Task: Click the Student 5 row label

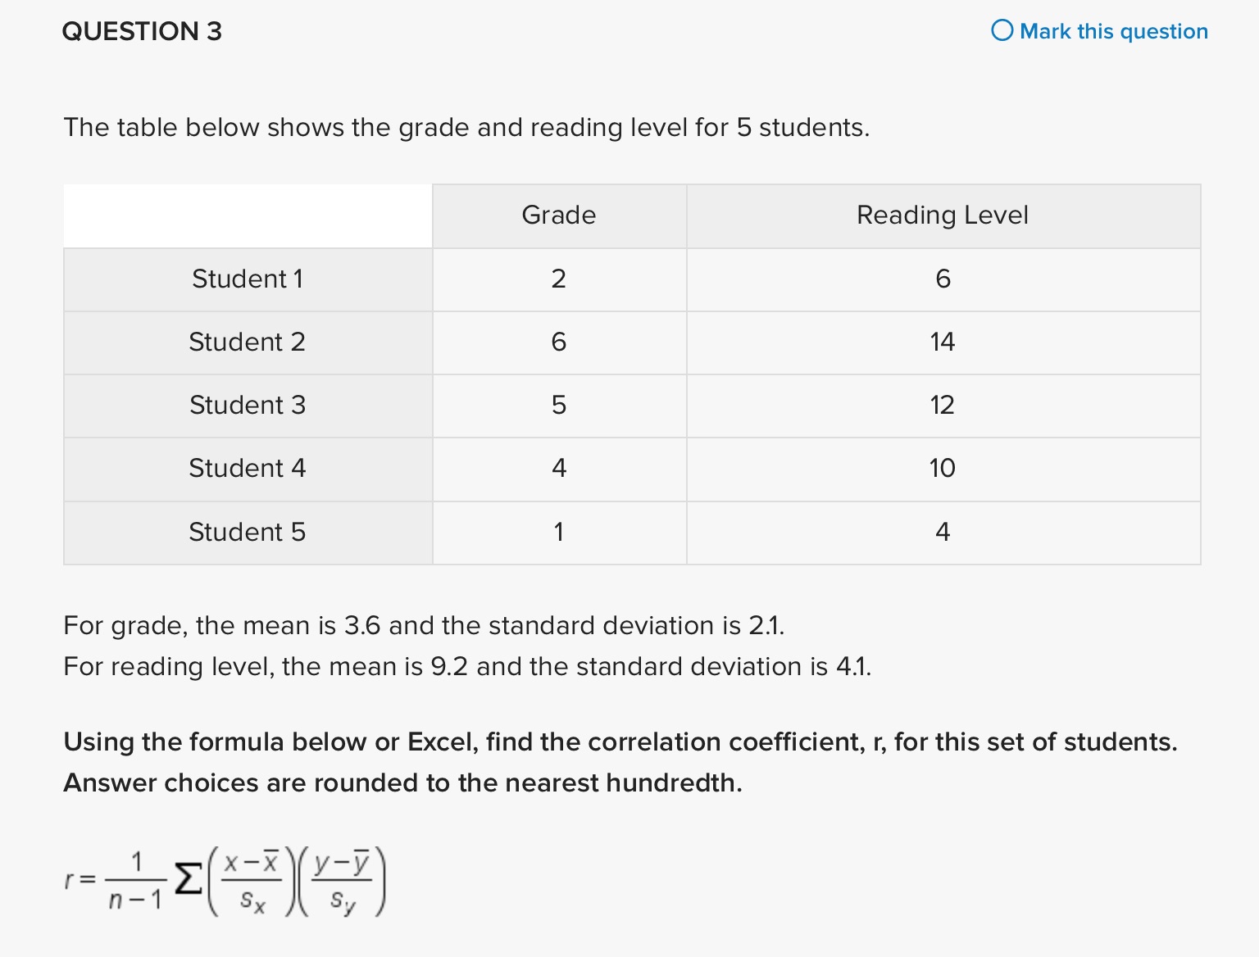Action: [247, 532]
